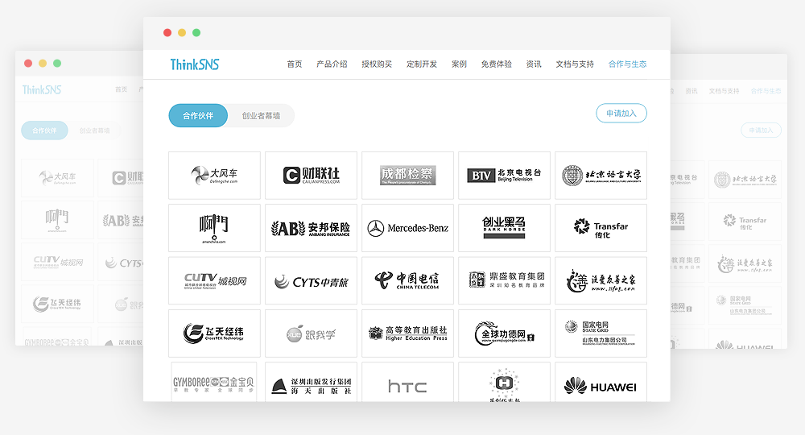The width and height of the screenshot is (805, 435).
Task: Click the Transfar 传化 partner logo
Action: [601, 228]
